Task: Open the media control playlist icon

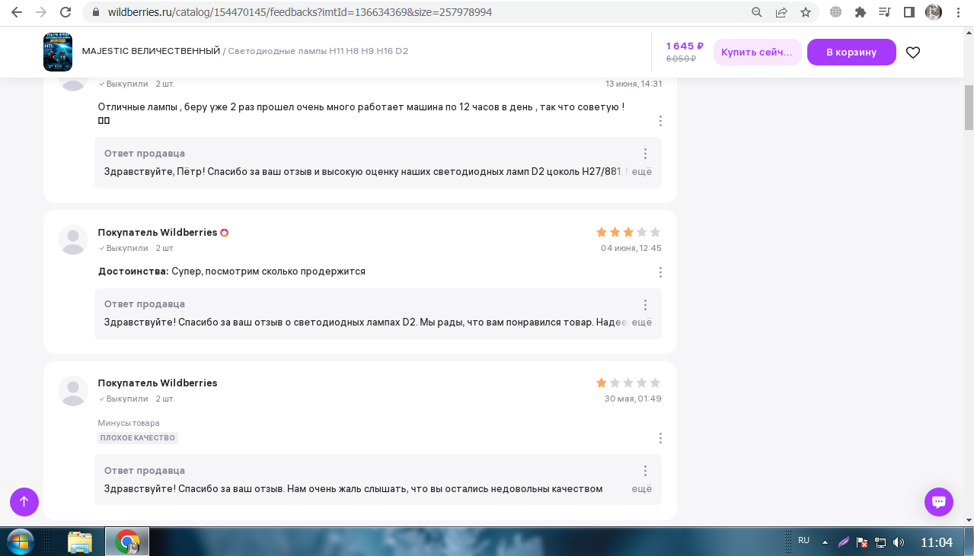Action: coord(884,12)
